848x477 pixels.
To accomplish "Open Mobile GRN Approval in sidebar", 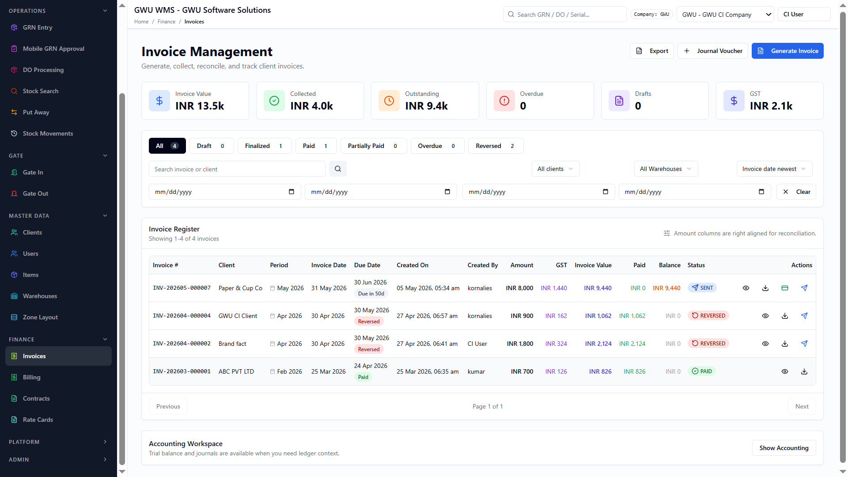I will pos(58,49).
